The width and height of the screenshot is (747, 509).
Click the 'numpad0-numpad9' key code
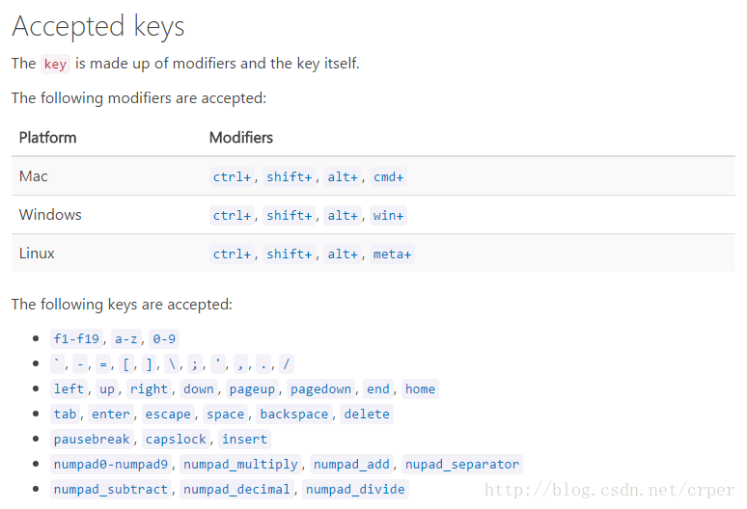coord(111,465)
